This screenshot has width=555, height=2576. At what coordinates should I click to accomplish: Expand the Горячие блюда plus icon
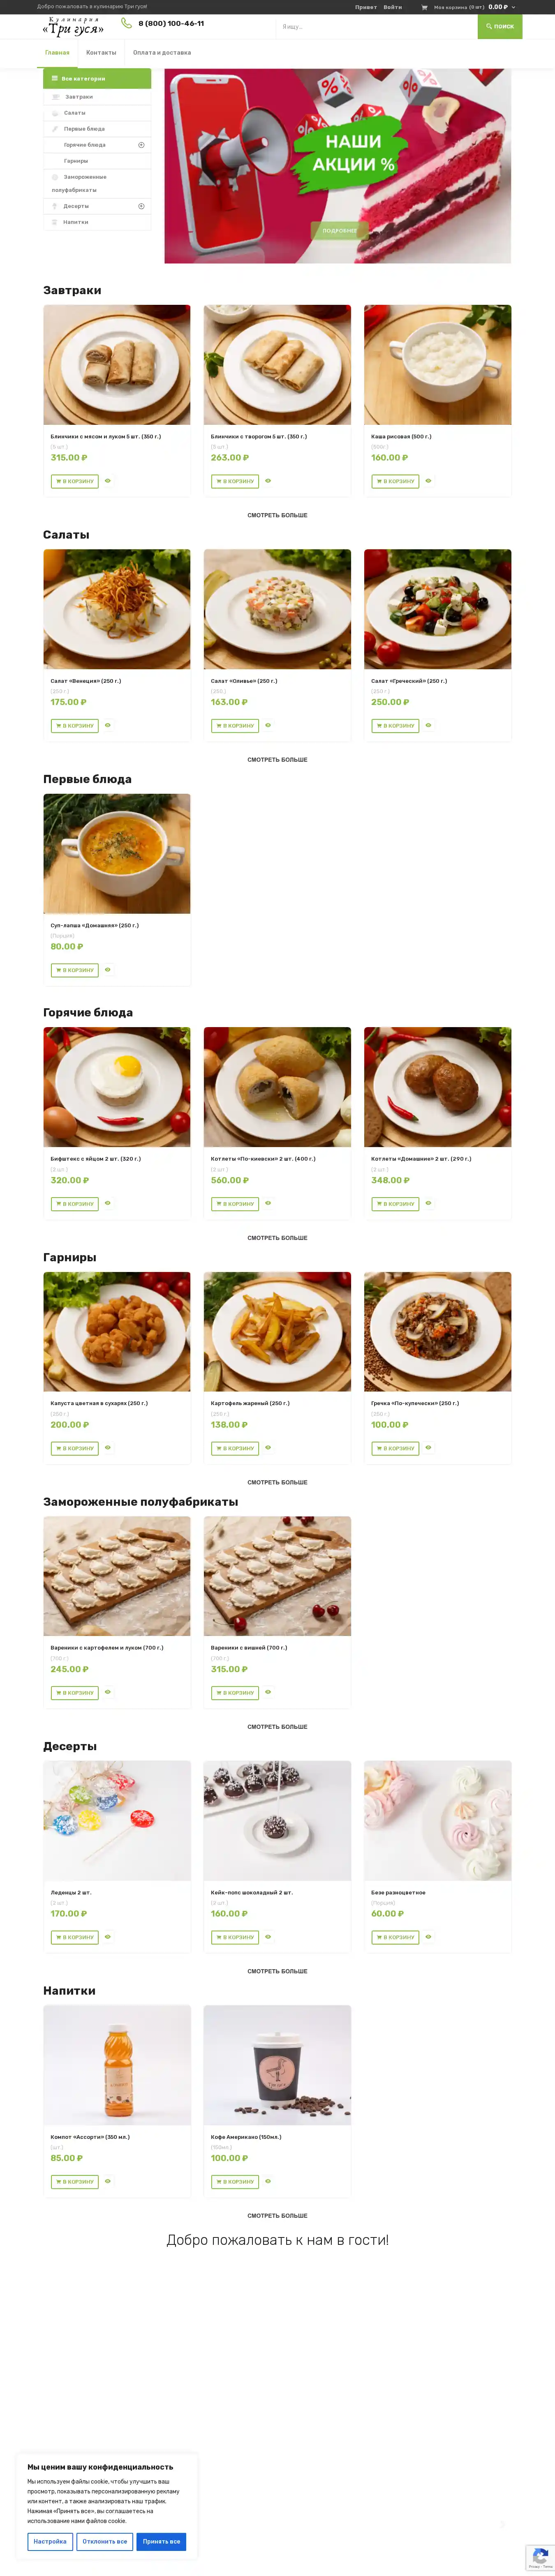[141, 145]
